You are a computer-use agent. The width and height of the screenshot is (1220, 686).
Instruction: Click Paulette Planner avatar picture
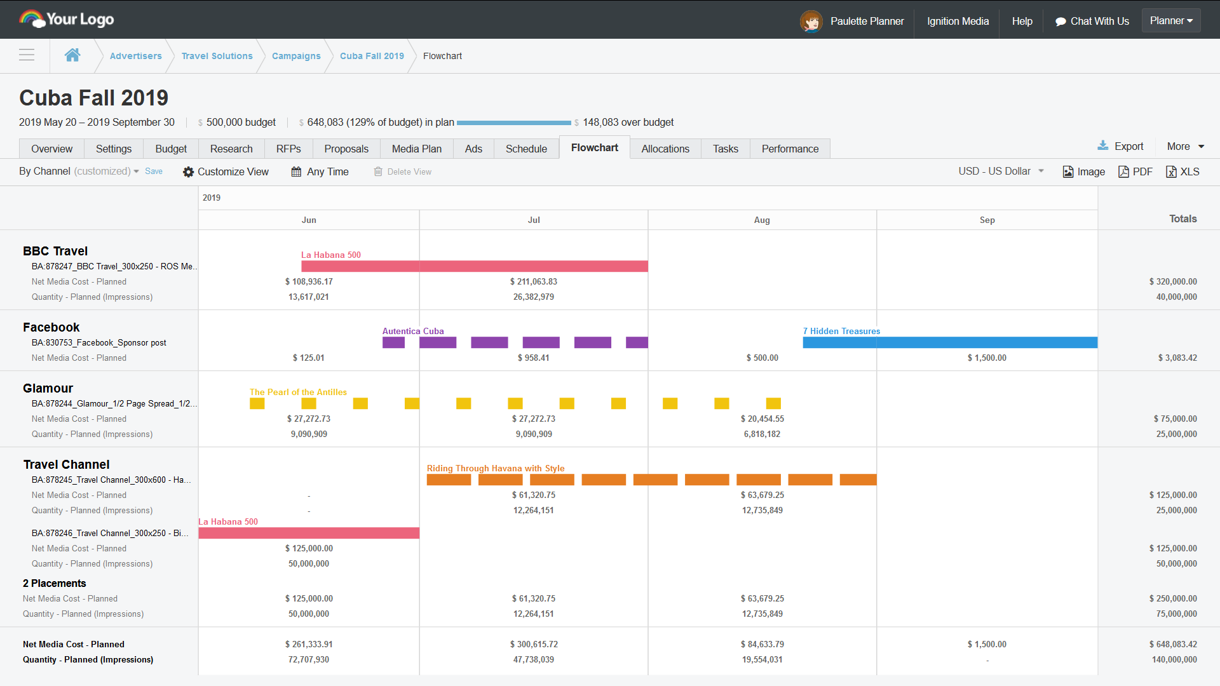point(811,21)
